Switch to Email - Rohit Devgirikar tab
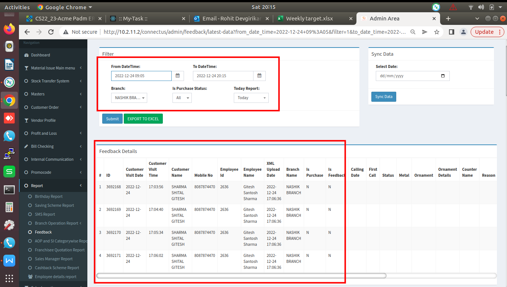 (231, 18)
